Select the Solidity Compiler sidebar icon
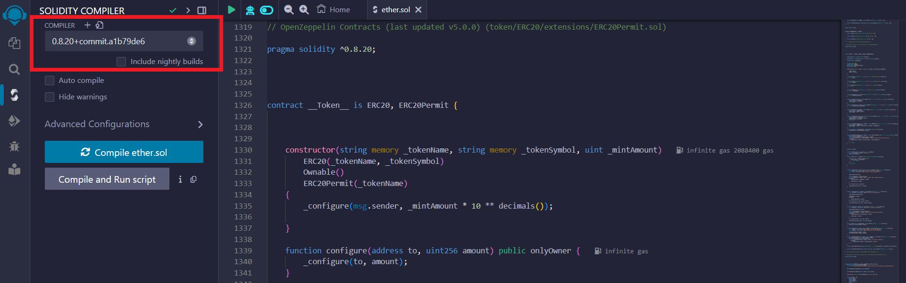 click(15, 95)
